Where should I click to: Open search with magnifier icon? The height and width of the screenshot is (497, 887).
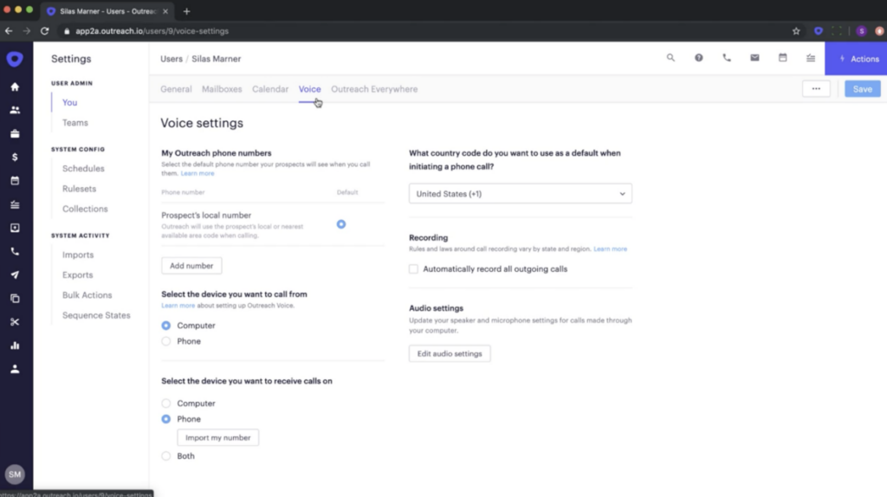670,58
